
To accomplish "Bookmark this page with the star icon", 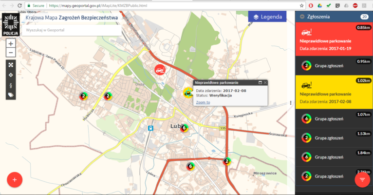I will click(301, 5).
